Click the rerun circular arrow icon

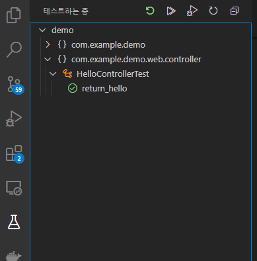point(213,11)
